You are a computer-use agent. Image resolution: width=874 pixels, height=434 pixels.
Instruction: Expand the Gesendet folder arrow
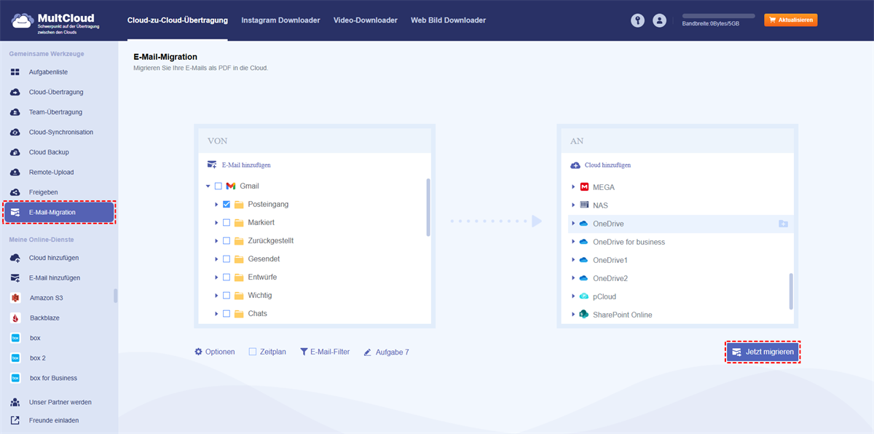216,259
